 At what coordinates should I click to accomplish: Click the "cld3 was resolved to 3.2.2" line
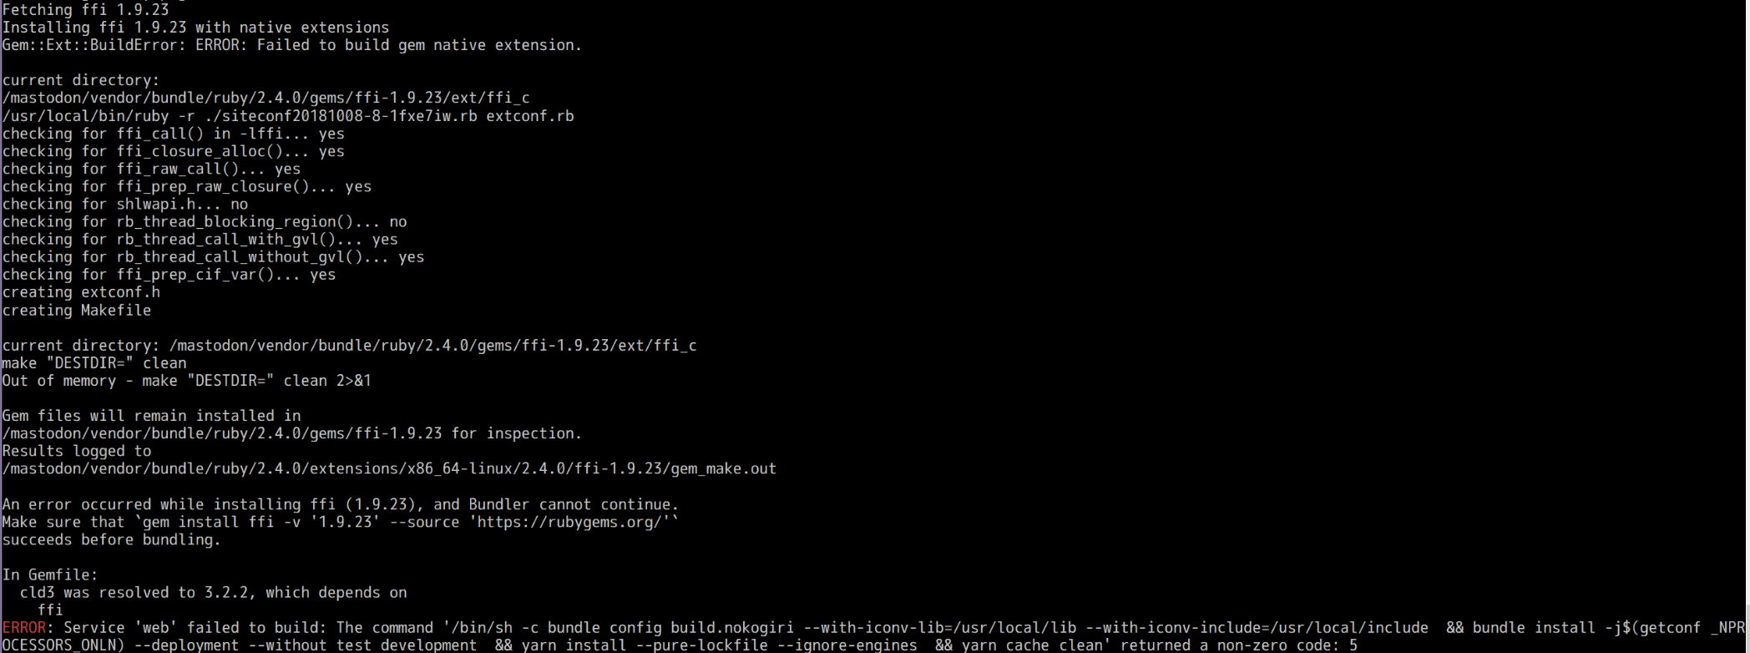pyautogui.click(x=213, y=593)
